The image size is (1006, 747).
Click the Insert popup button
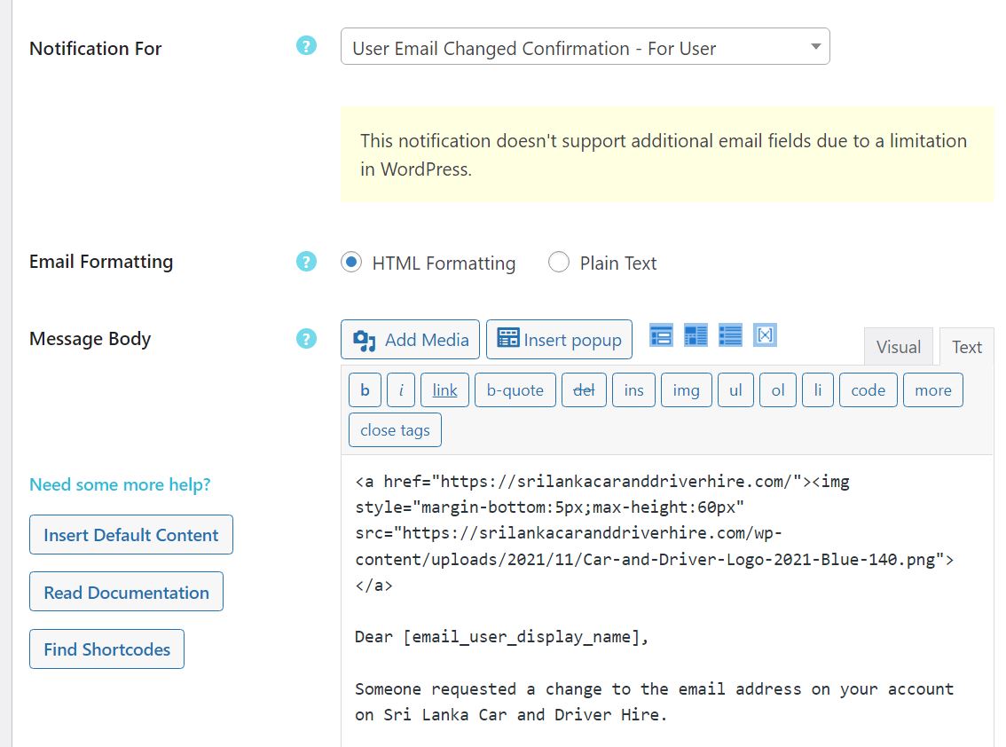559,340
